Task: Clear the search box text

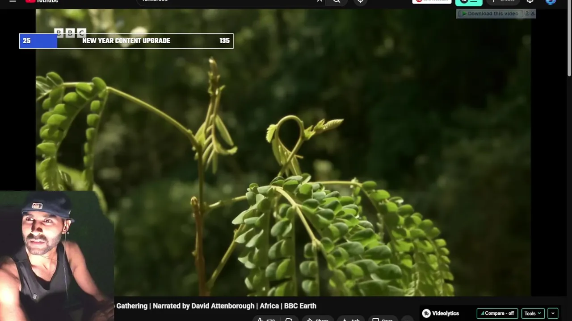Action: (x=320, y=1)
